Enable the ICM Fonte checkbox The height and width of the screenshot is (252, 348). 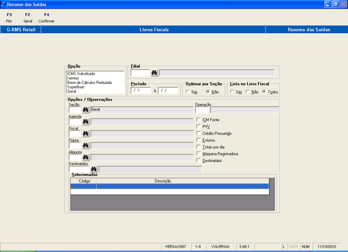[199, 120]
